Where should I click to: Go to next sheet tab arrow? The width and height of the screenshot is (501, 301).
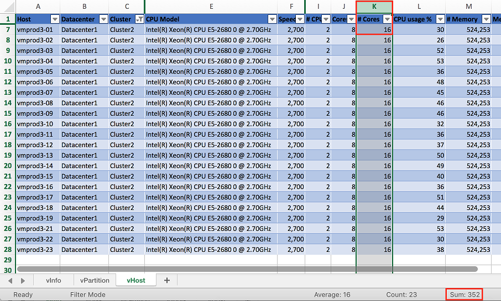[23, 281]
